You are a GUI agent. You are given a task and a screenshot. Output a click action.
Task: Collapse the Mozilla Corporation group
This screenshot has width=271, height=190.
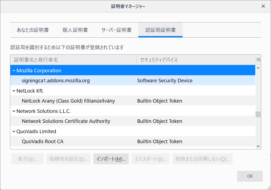[14, 71]
